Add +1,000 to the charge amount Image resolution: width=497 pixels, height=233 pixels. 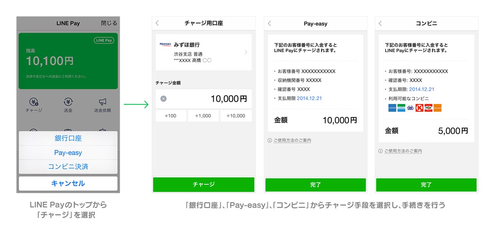click(203, 116)
